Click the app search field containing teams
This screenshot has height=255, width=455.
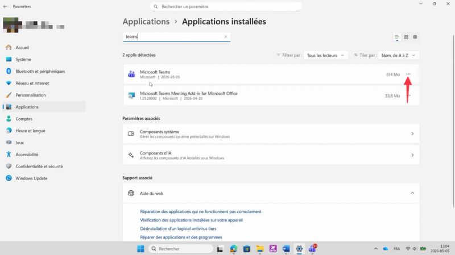coord(176,37)
